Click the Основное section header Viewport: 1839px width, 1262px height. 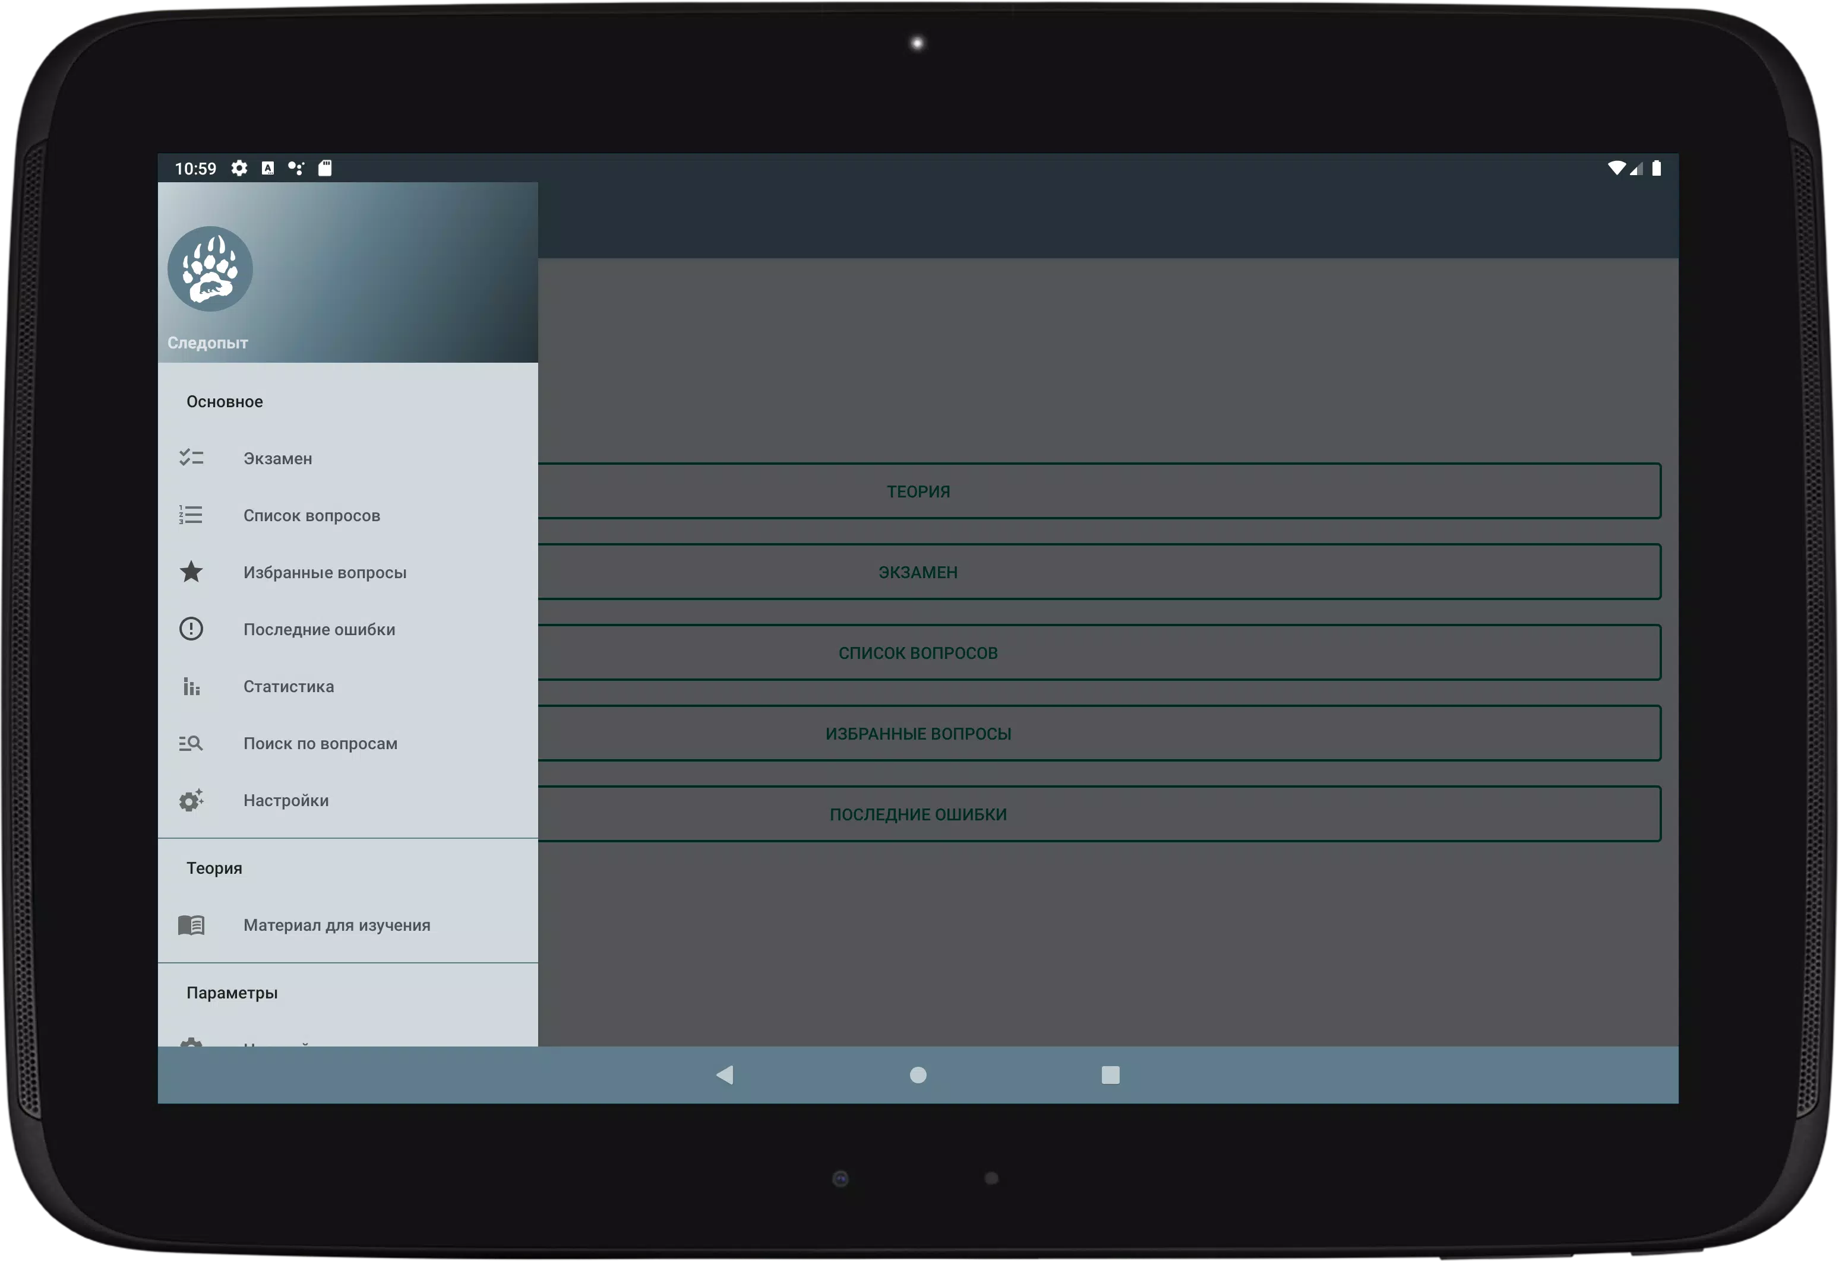(x=225, y=402)
